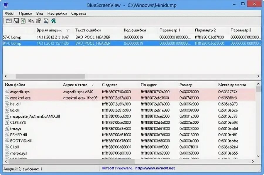Click the file icon beside kd.dll
The image size is (264, 175).
(7, 110)
